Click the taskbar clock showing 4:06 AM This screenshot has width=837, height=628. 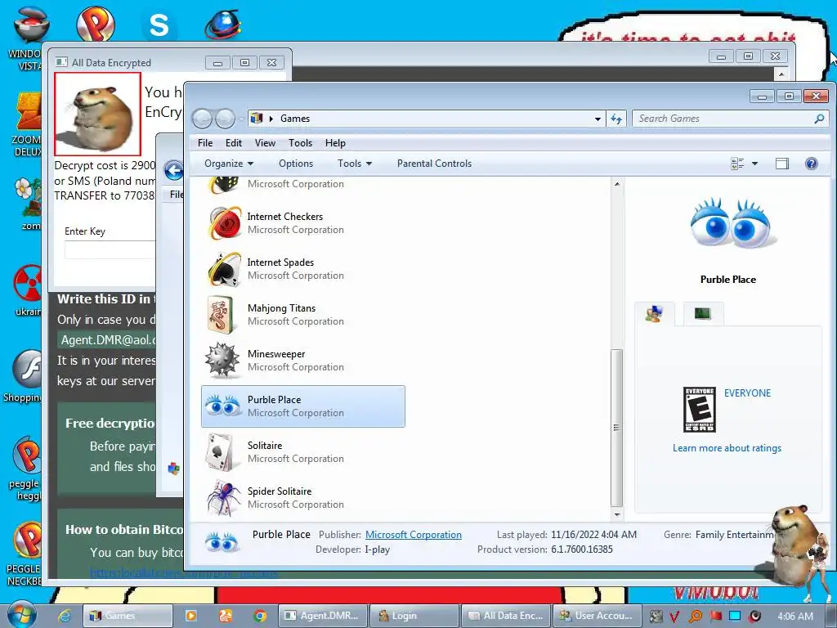(x=795, y=616)
